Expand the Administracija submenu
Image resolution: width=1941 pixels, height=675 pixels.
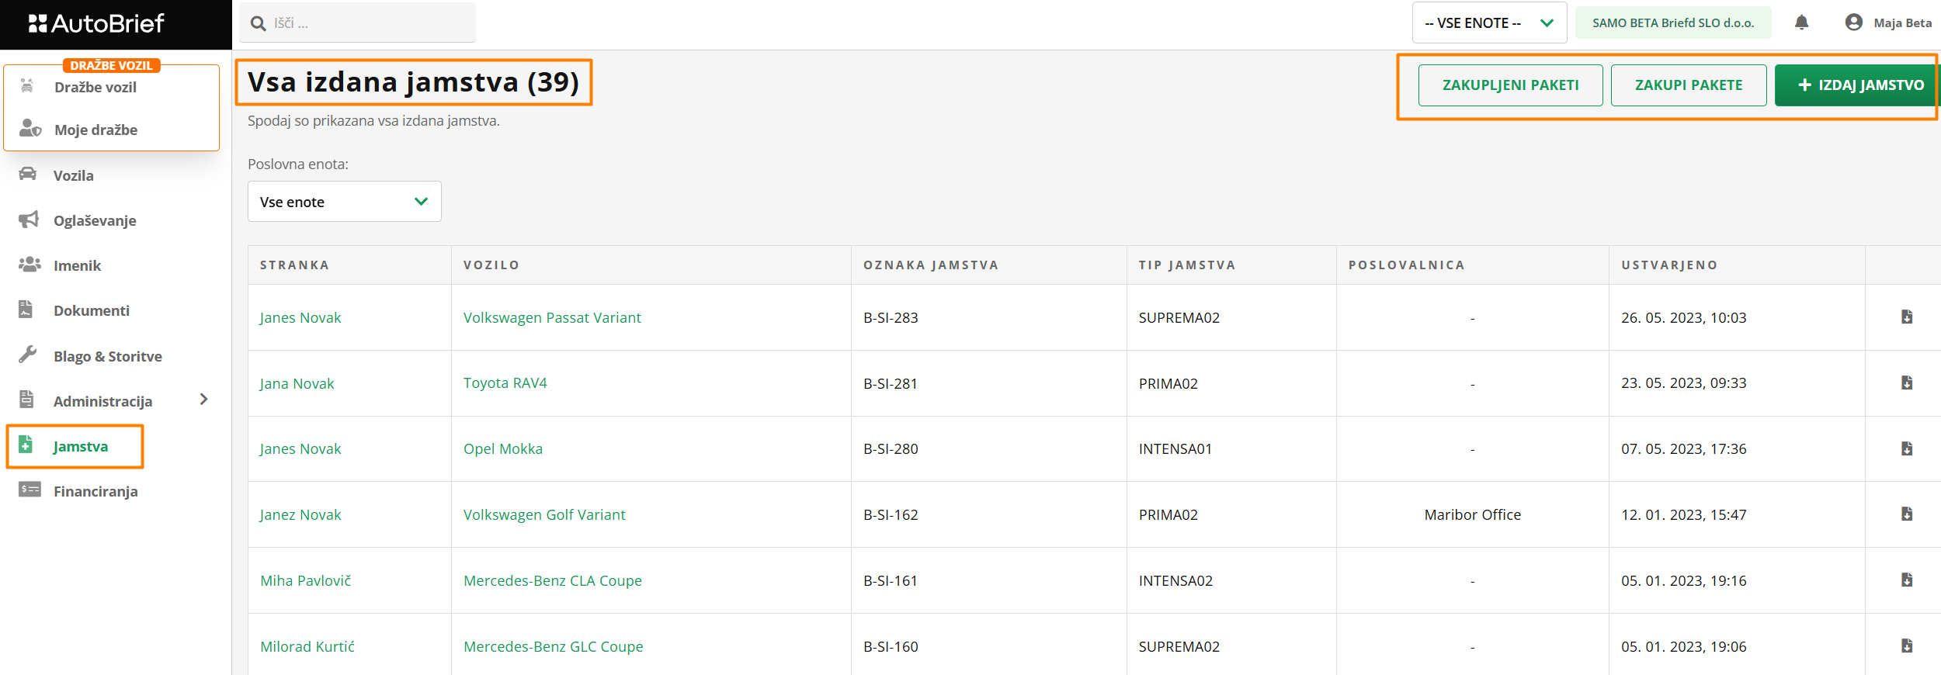click(x=203, y=400)
